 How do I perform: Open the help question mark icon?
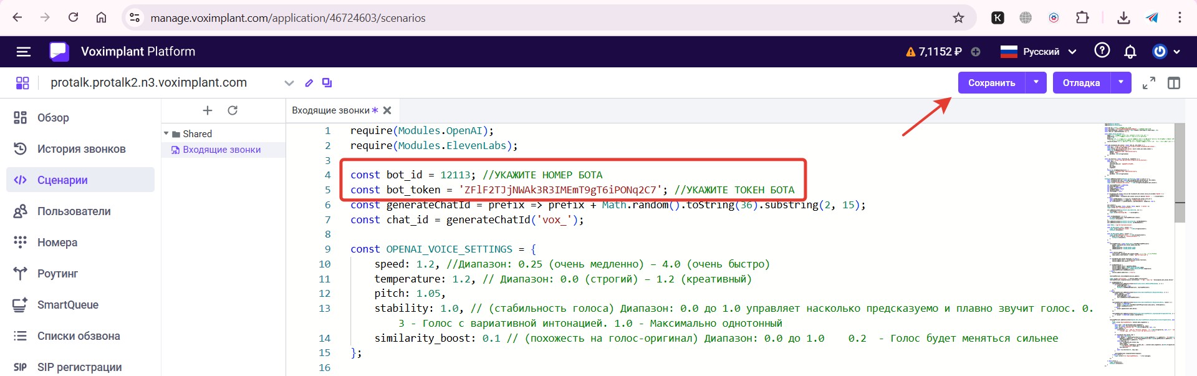(x=1102, y=51)
